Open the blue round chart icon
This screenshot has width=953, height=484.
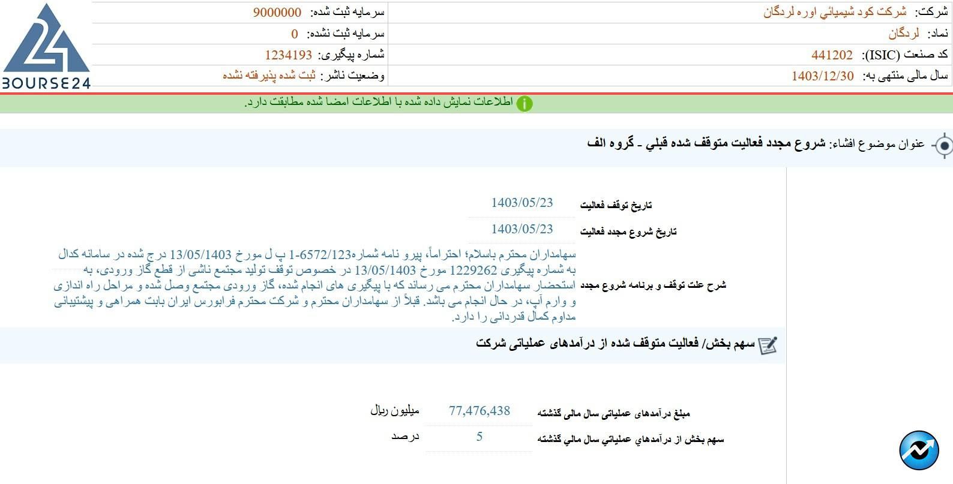[x=919, y=450]
